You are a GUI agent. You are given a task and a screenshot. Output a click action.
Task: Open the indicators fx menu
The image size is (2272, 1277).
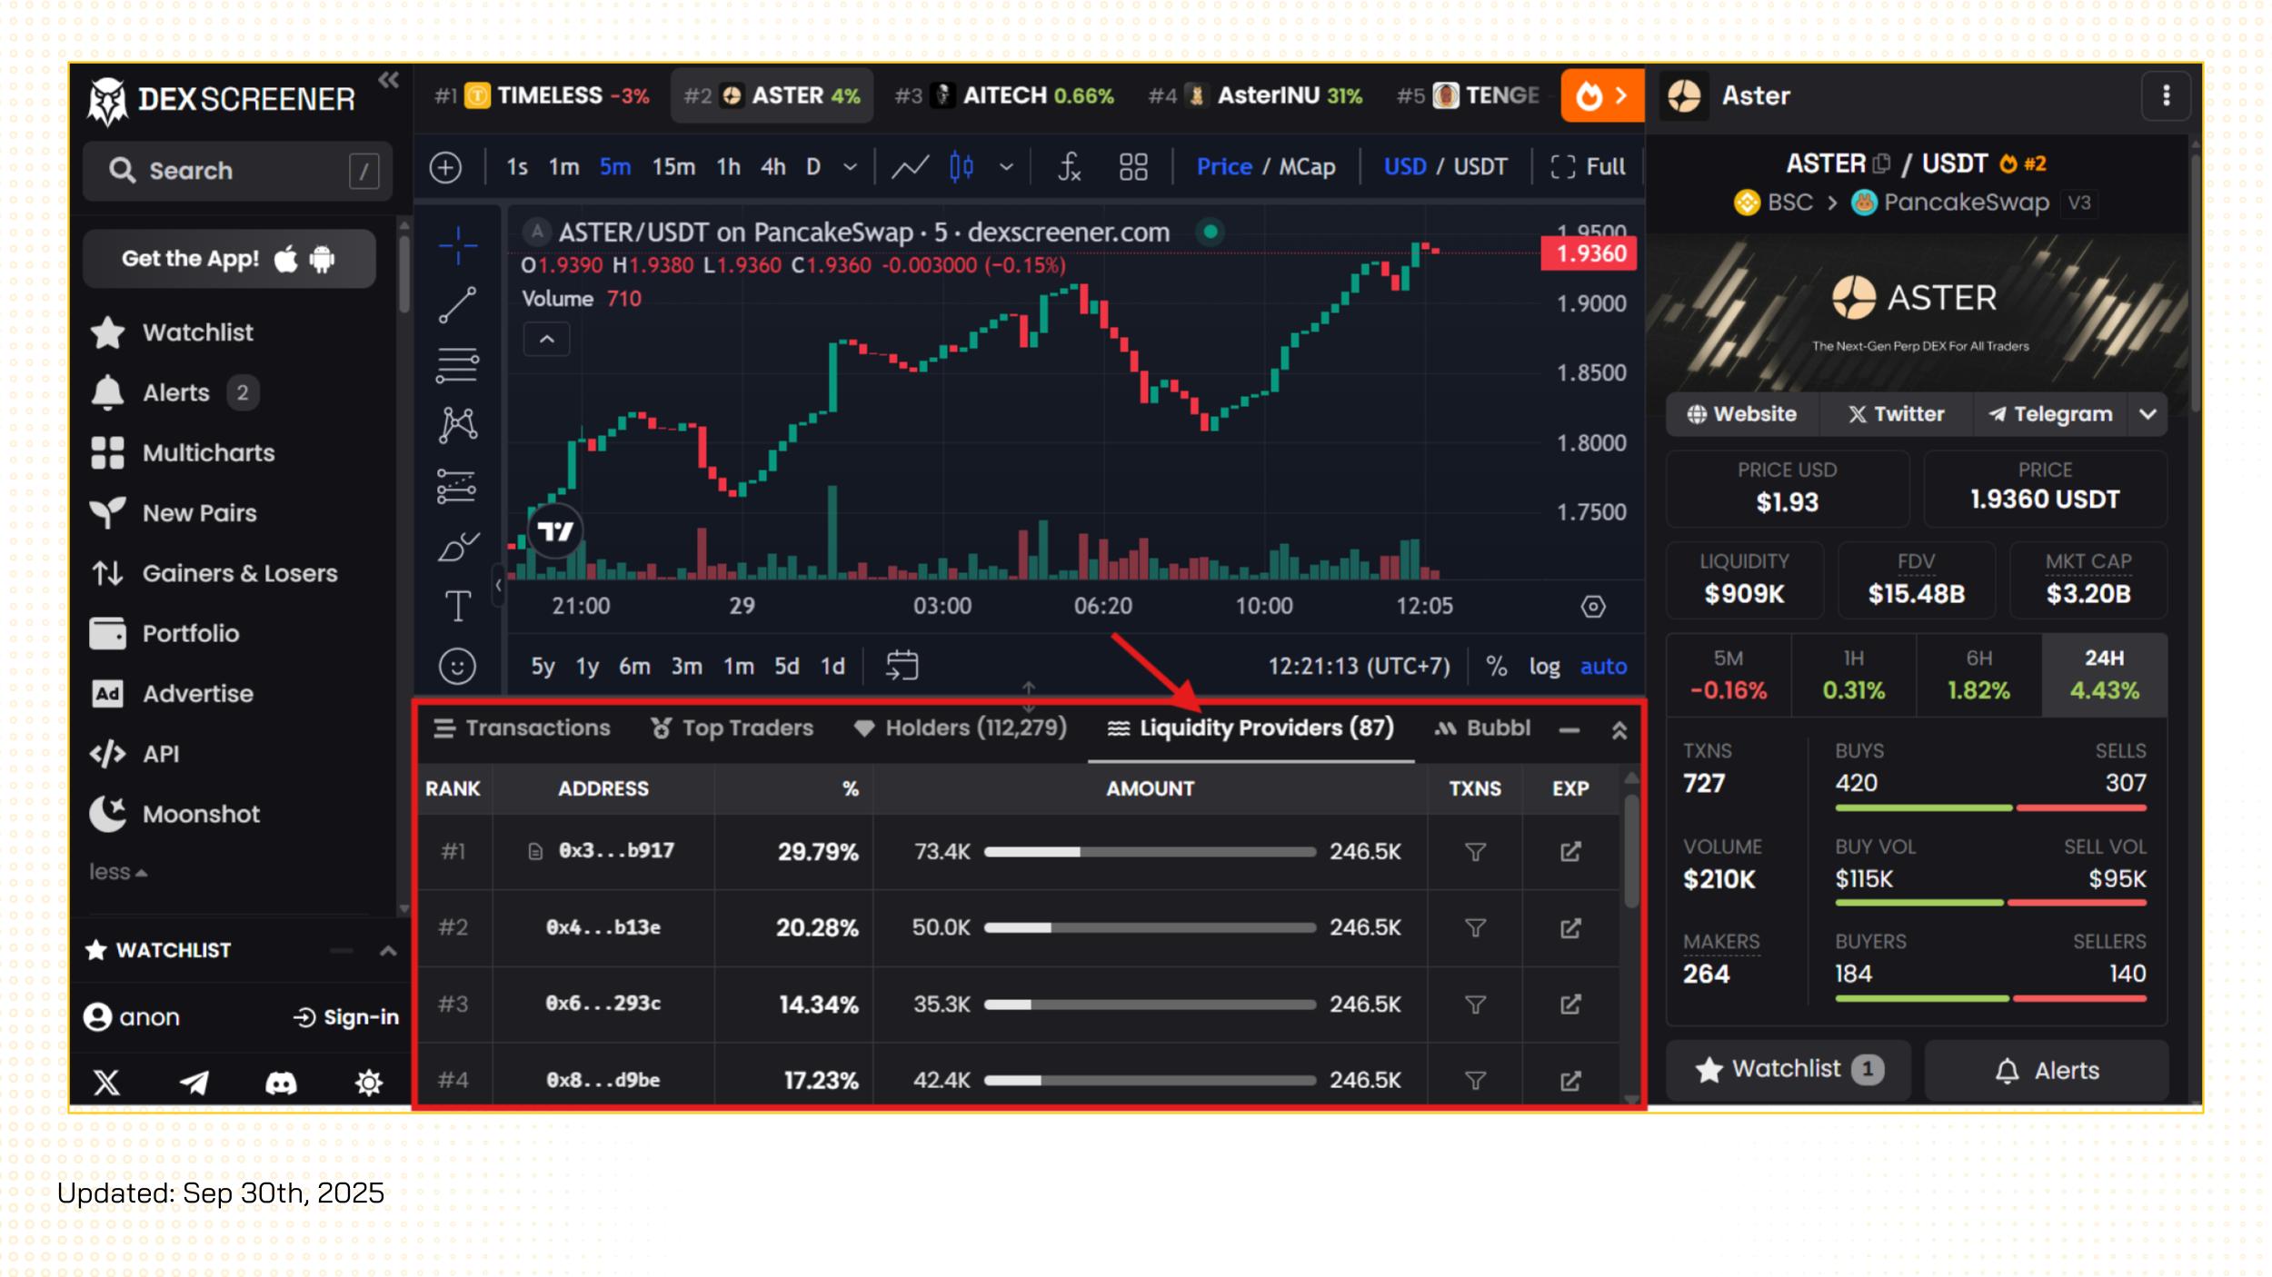pos(1069,167)
